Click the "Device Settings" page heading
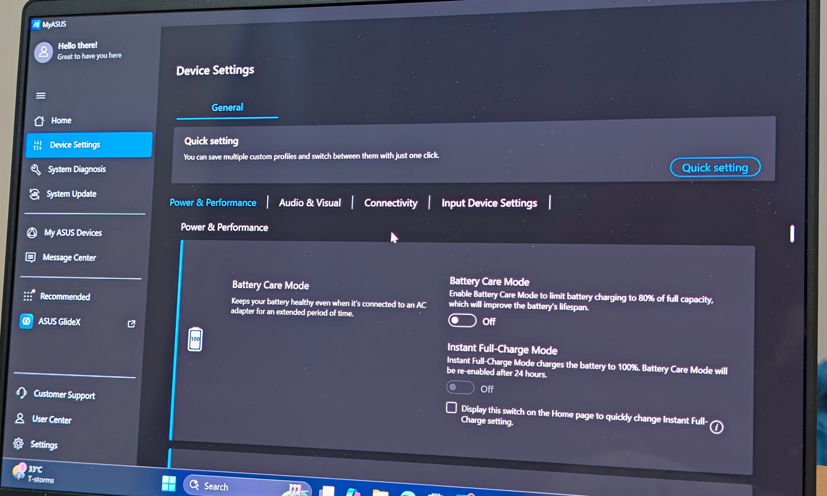The height and width of the screenshot is (496, 827). click(x=215, y=70)
